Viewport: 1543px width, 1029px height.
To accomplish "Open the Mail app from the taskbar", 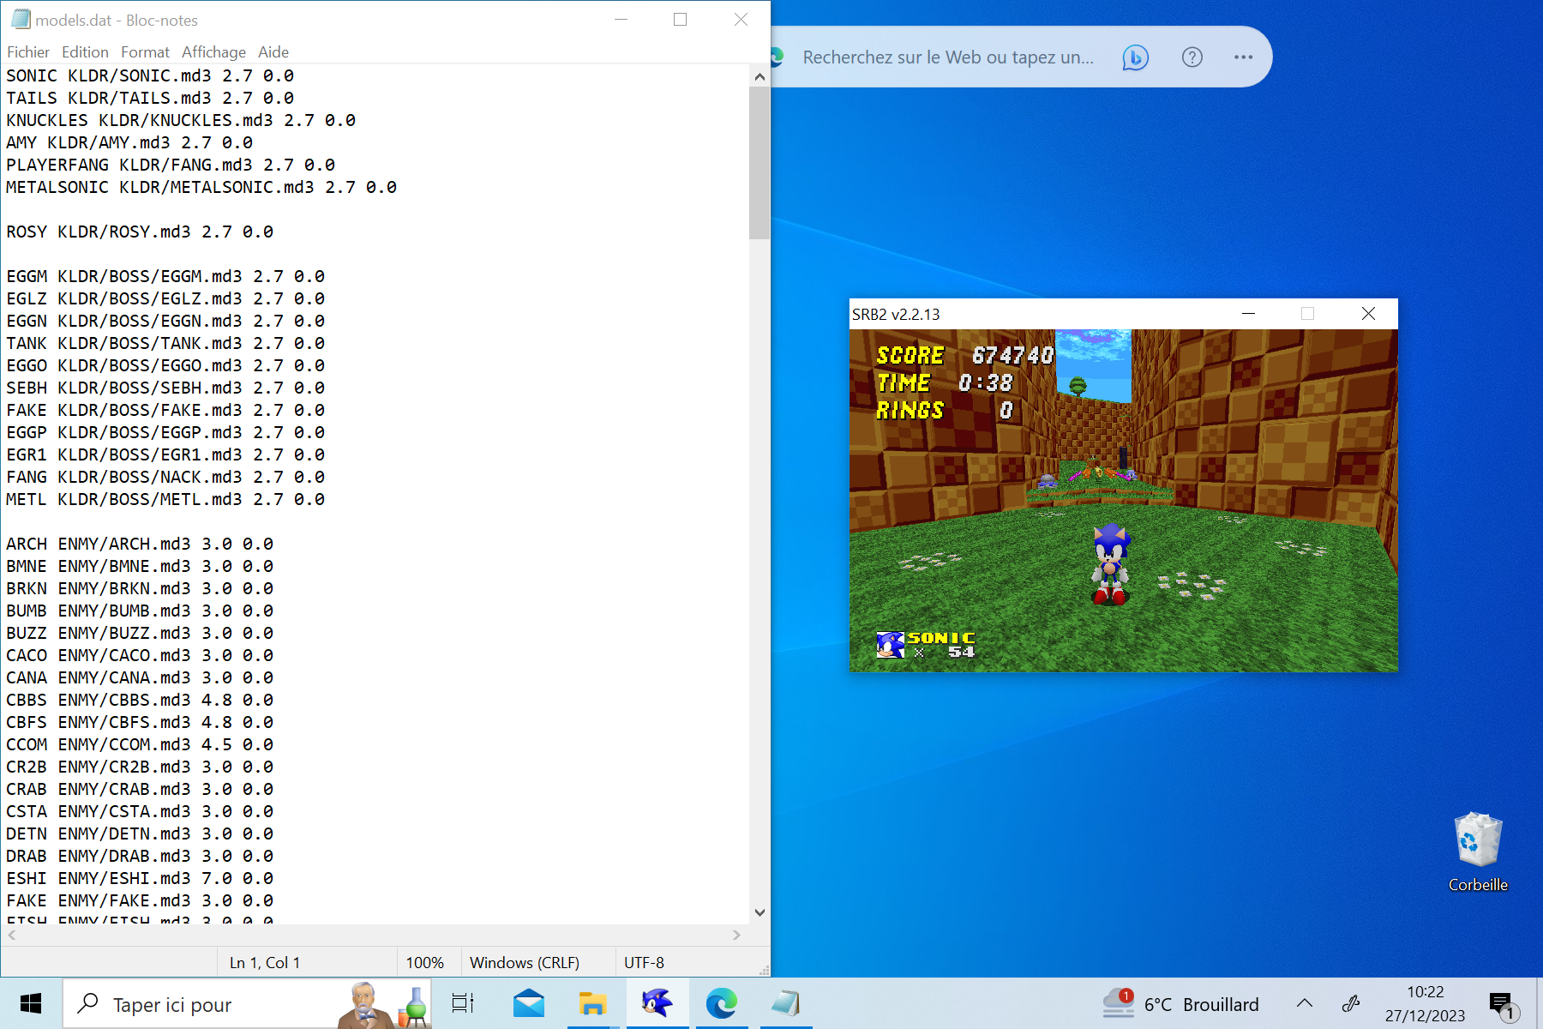I will tap(529, 1003).
